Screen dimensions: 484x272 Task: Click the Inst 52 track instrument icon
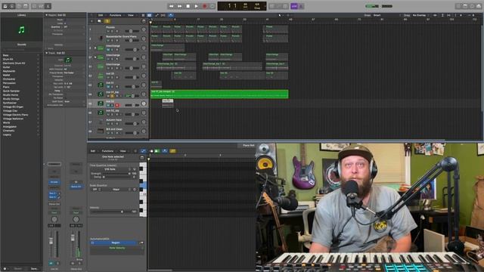(101, 104)
